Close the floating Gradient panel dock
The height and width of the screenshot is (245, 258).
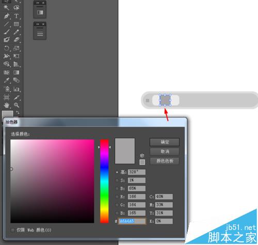coord(43,3)
